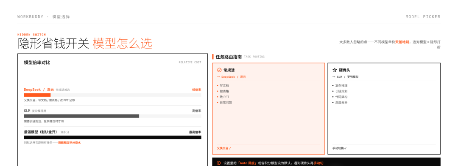Click the warning icon in the black banner
This screenshot has height=166, width=458.
[x=219, y=163]
